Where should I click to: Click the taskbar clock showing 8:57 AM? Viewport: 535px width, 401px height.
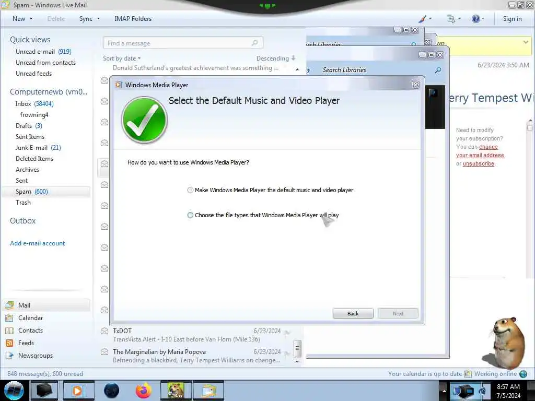coord(508,391)
